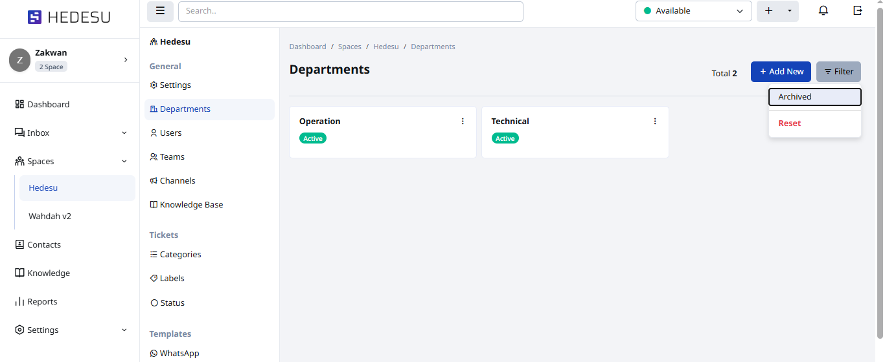Choose Reset in the filter menu

790,123
